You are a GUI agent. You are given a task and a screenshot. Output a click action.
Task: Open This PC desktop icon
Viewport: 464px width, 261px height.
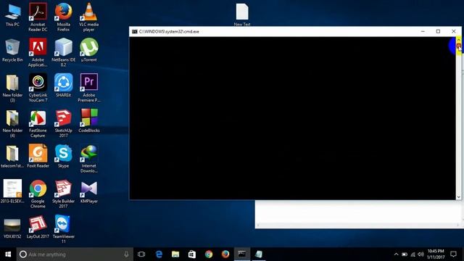pyautogui.click(x=13, y=15)
